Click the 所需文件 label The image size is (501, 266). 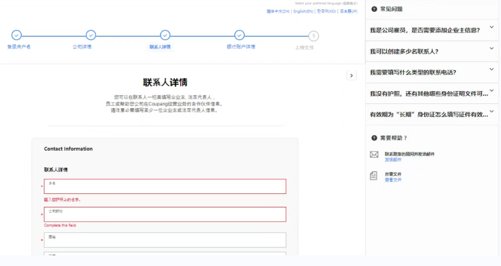click(393, 174)
